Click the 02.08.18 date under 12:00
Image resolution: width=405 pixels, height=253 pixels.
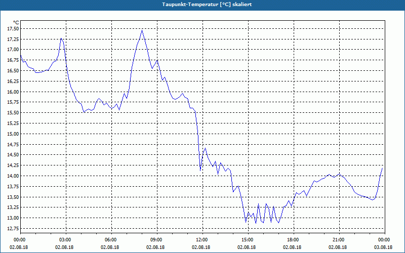(201, 247)
